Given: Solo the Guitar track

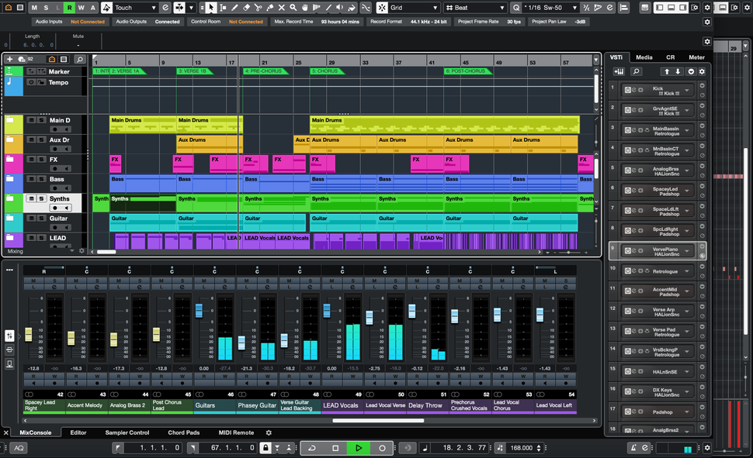Looking at the screenshot, I should (40, 219).
